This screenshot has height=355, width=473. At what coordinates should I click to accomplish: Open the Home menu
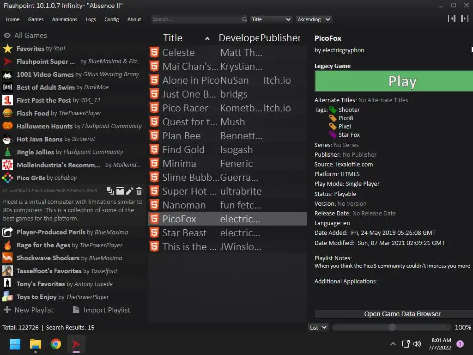[12, 19]
